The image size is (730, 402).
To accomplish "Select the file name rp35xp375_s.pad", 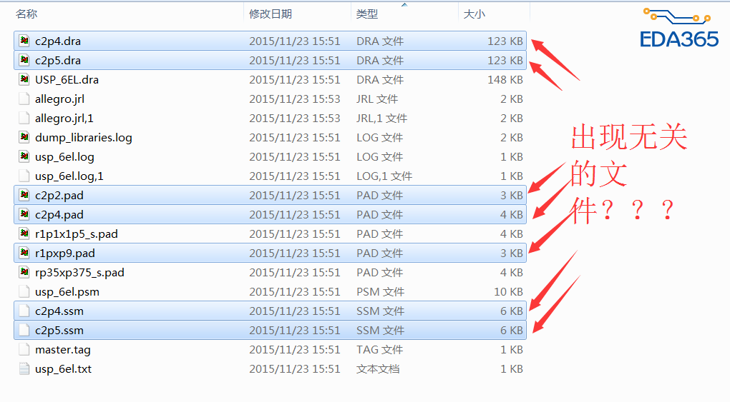I will click(79, 272).
